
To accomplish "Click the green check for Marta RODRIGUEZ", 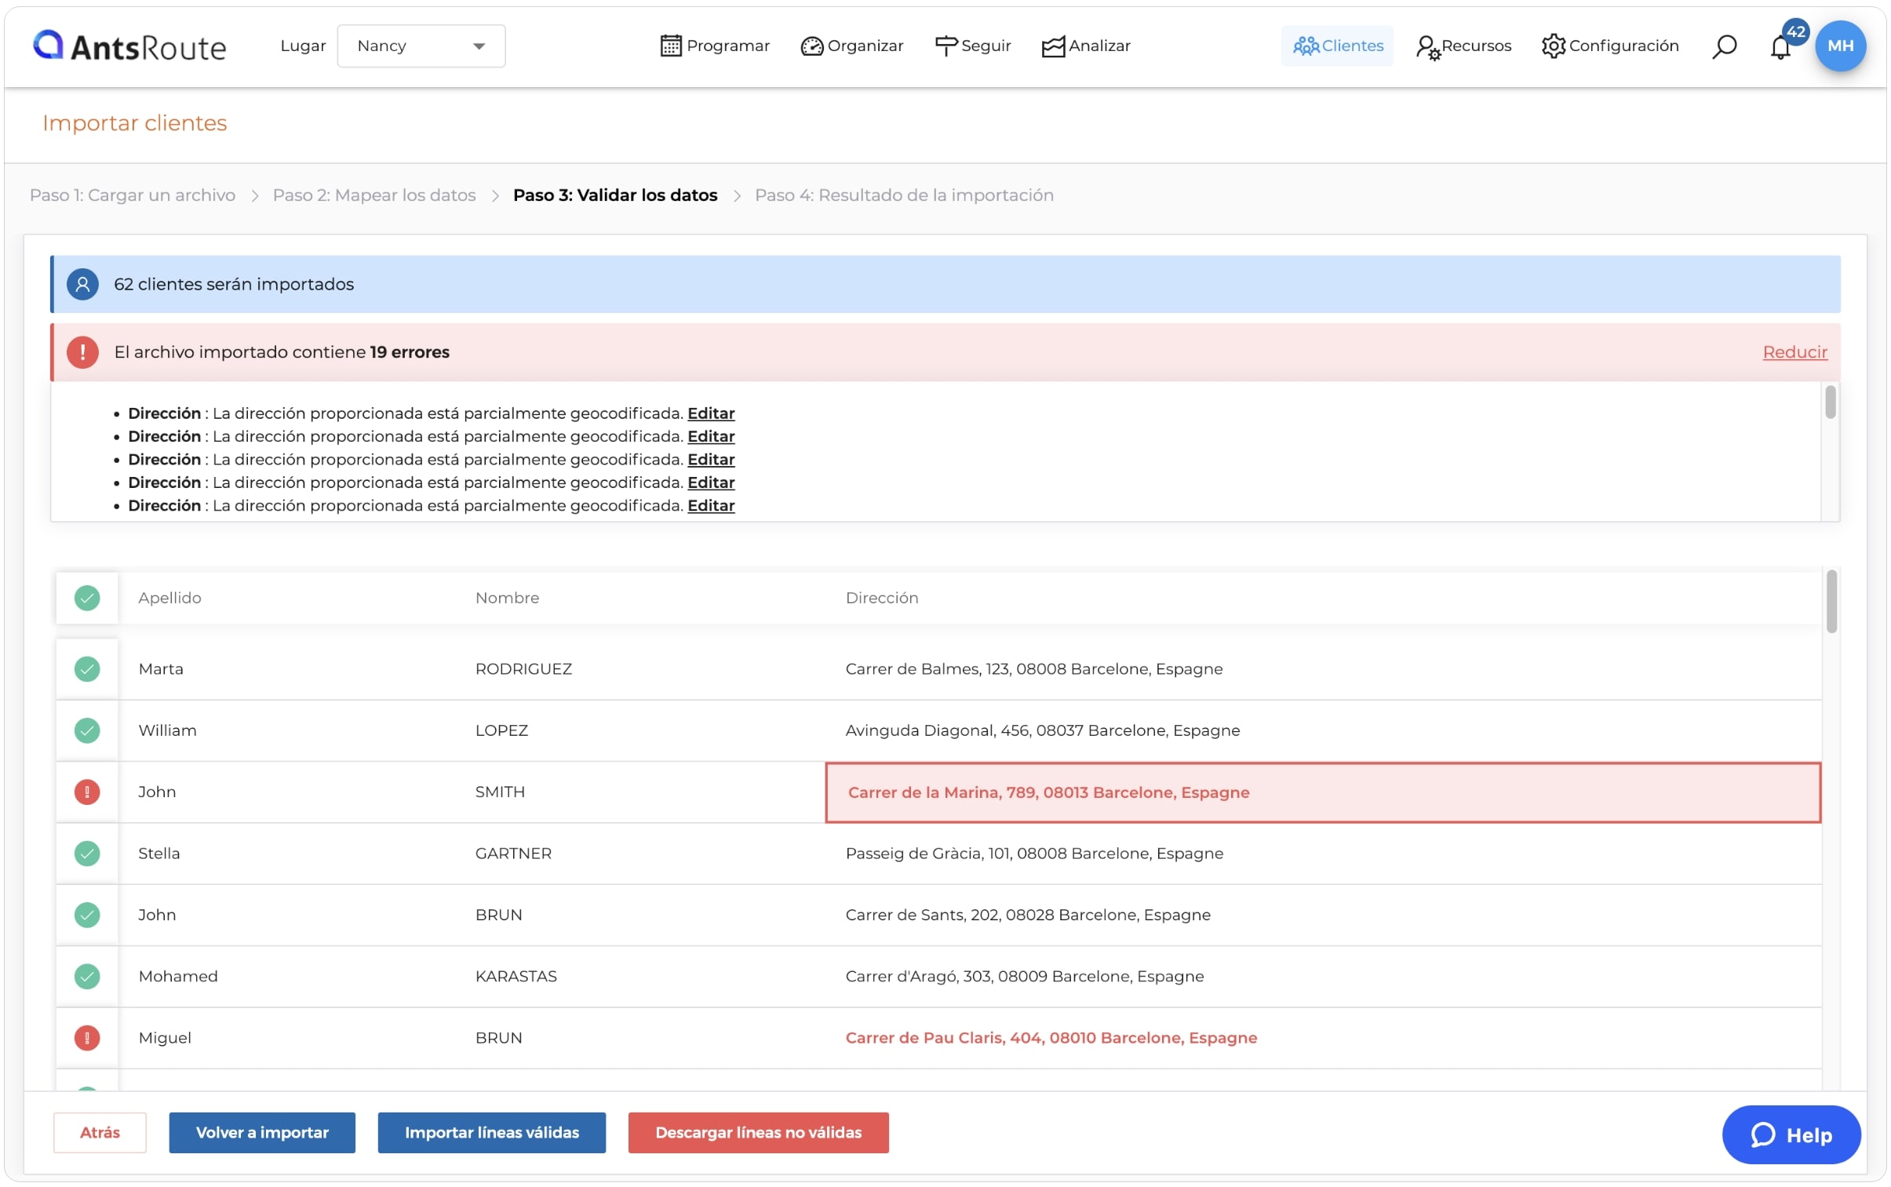I will [87, 669].
